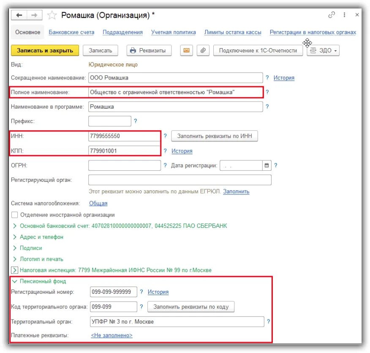Close the Ромашка organization form
The width and height of the screenshot is (370, 353).
click(357, 15)
